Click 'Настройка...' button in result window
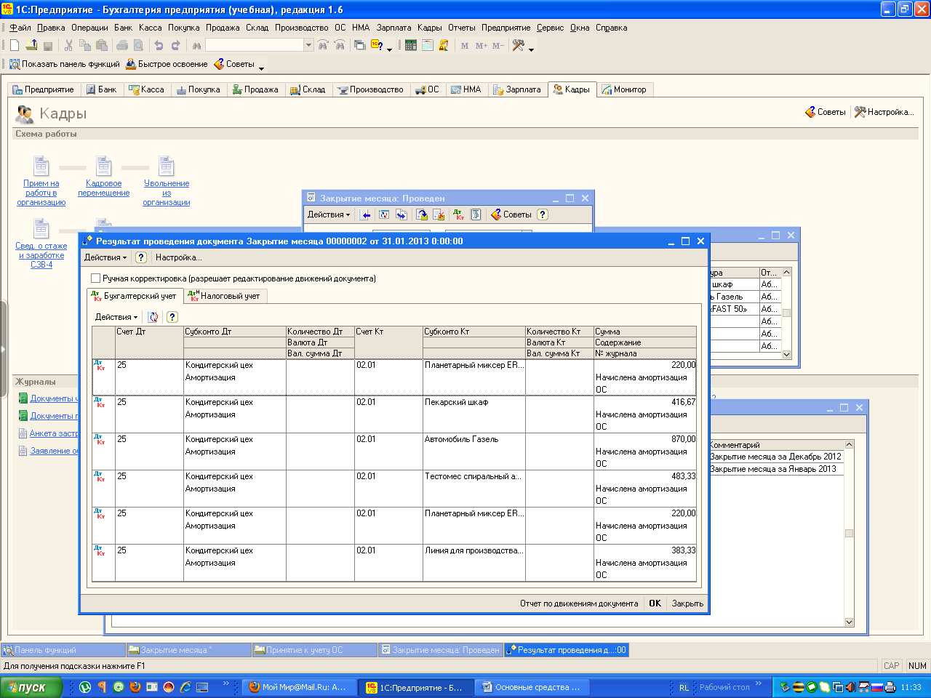This screenshot has height=698, width=931. pyautogui.click(x=178, y=257)
